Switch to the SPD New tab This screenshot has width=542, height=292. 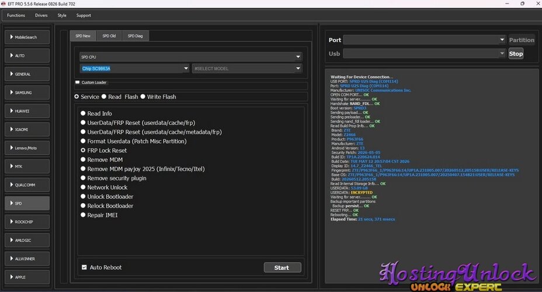83,36
